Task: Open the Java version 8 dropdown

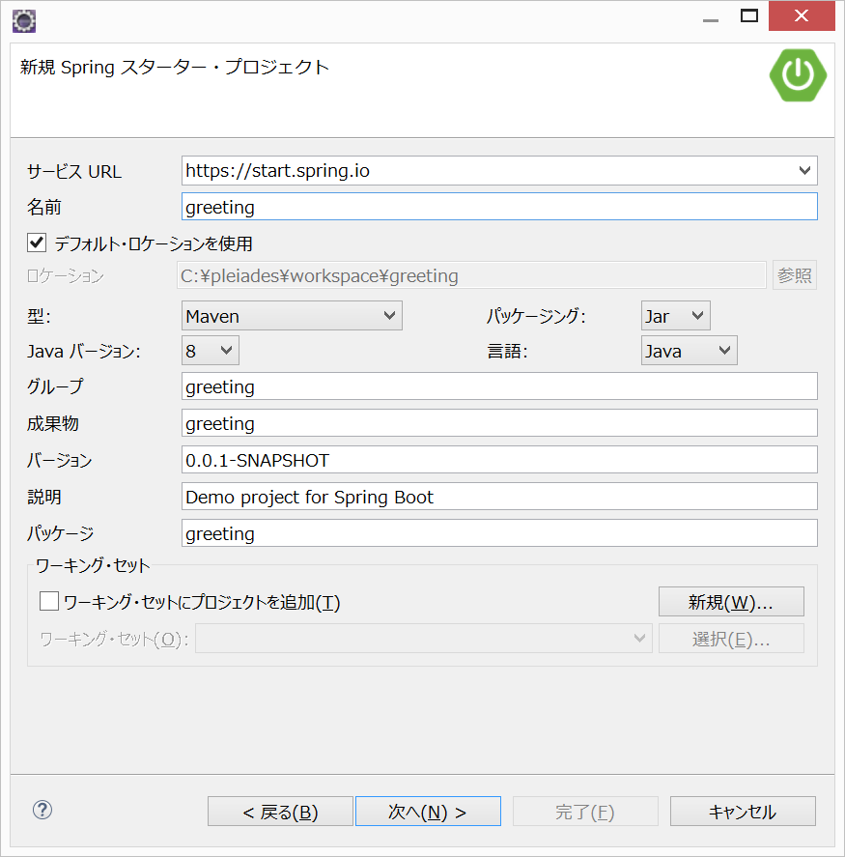Action: [x=211, y=351]
